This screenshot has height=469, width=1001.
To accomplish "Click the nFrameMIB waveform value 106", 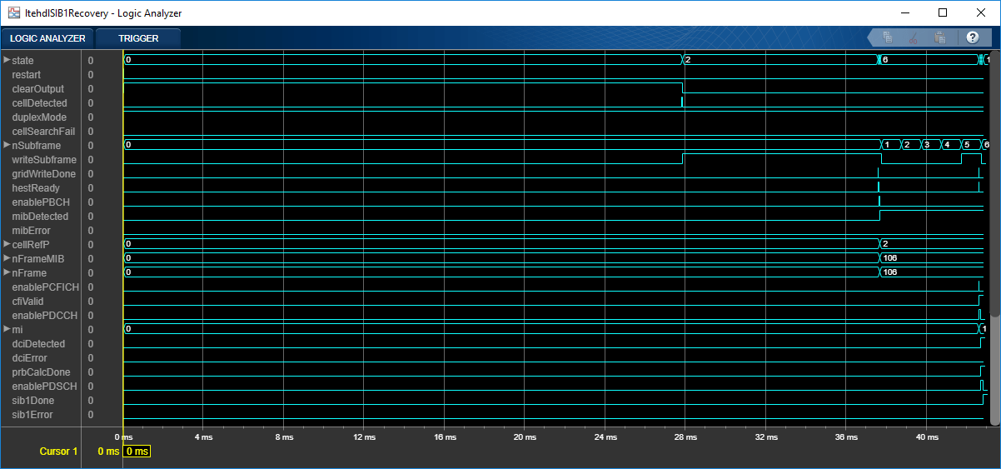I will click(x=890, y=258).
